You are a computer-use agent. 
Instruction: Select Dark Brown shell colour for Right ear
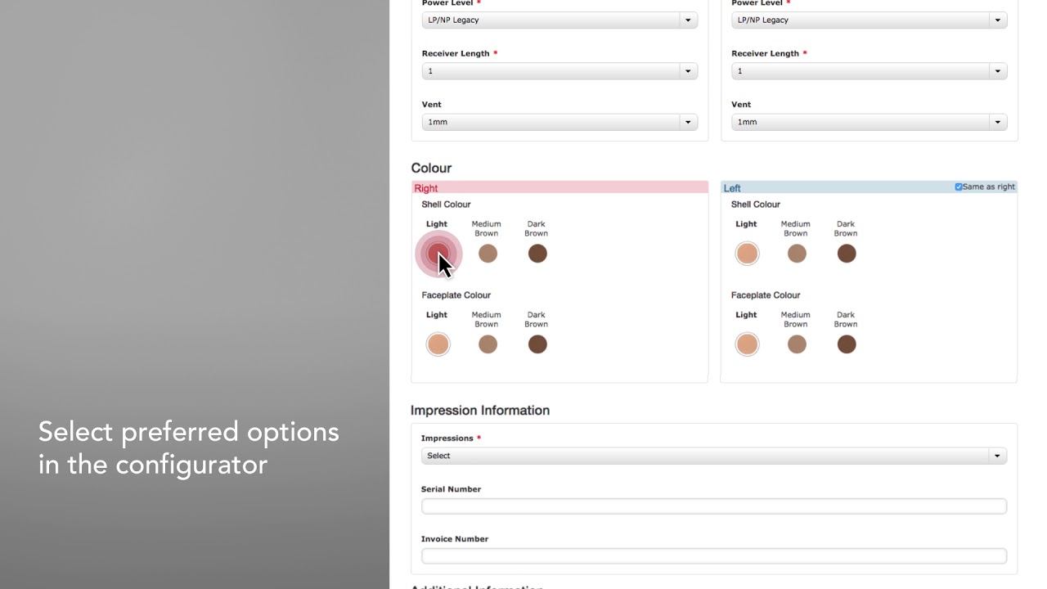[537, 254]
